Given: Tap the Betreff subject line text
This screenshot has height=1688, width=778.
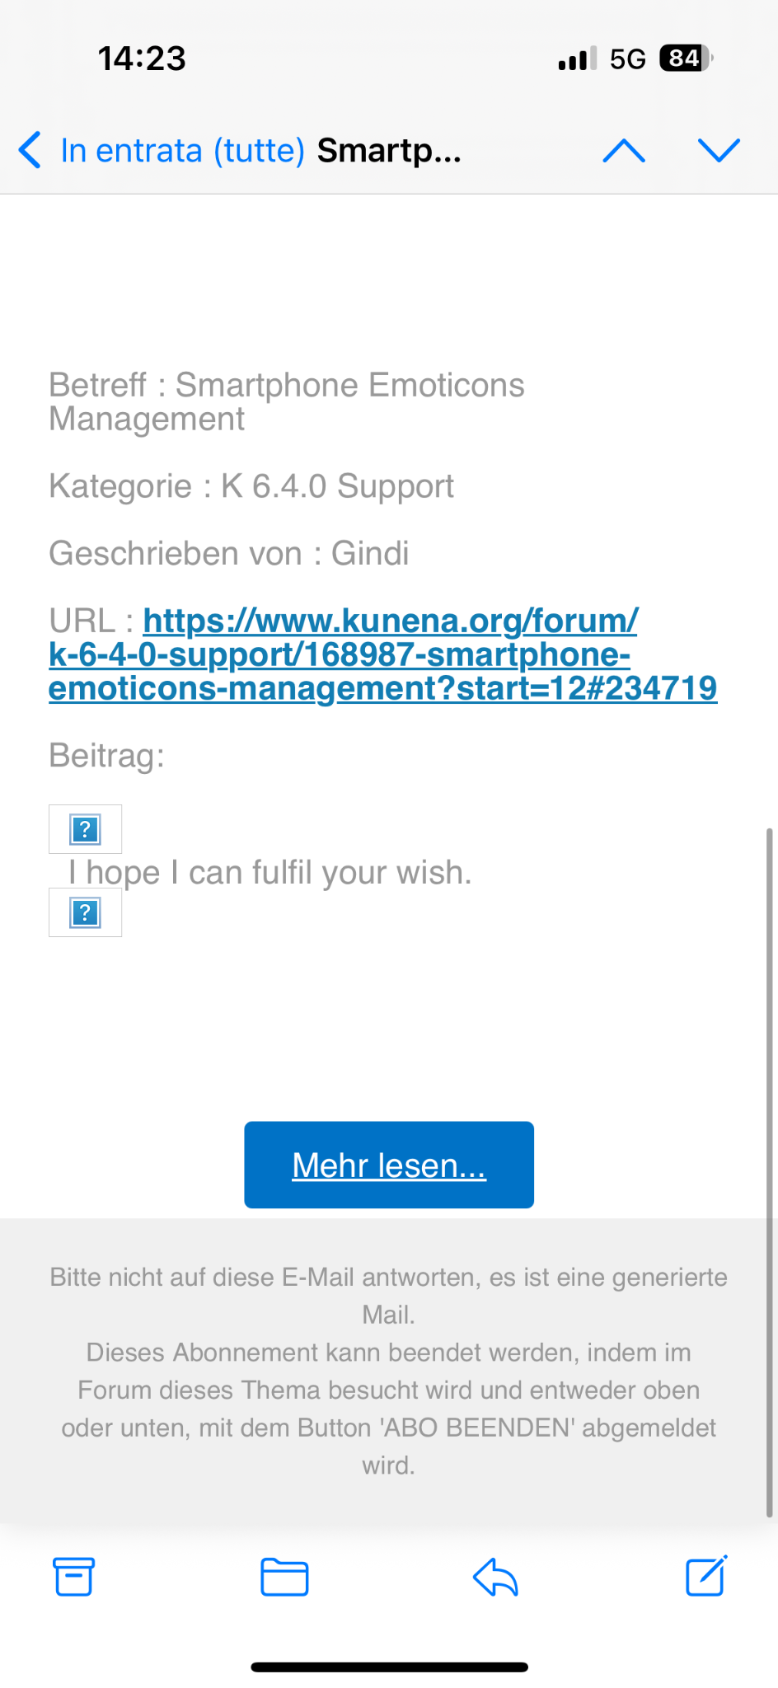Looking at the screenshot, I should [x=286, y=401].
